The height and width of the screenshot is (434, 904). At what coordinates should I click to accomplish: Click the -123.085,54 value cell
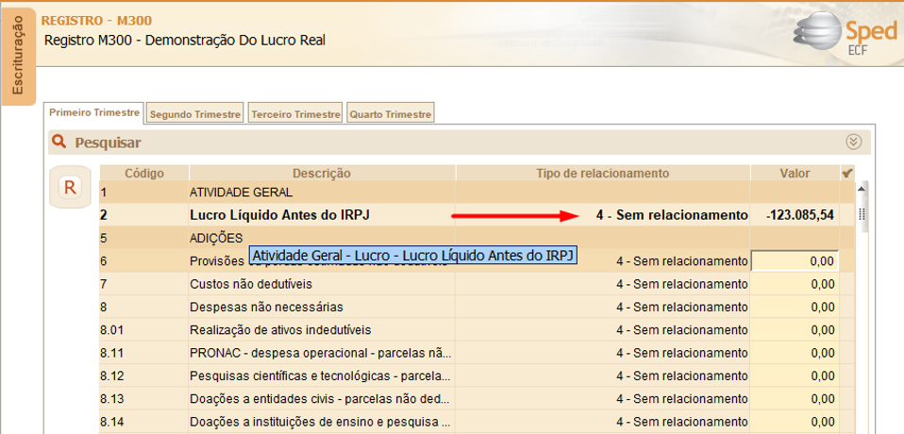click(x=795, y=215)
